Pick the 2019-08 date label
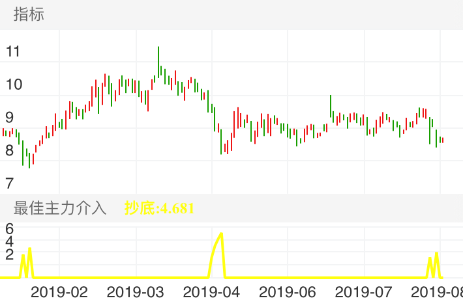The image size is (463, 307). [x=439, y=291]
